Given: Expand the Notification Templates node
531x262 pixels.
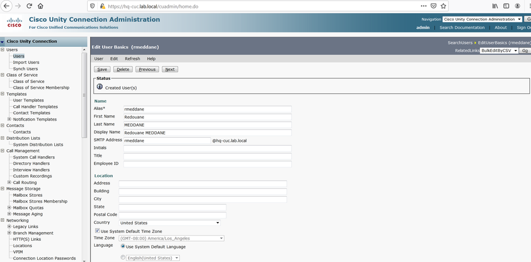Looking at the screenshot, I should (x=9, y=119).
